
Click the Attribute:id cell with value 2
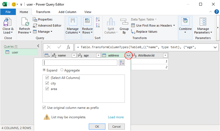(150, 67)
